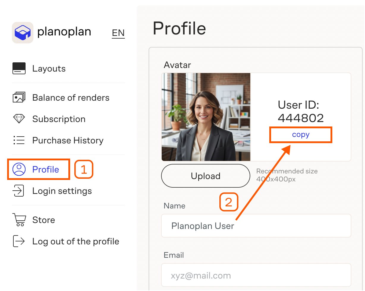Click the avatar photo thumbnail

pyautogui.click(x=206, y=117)
